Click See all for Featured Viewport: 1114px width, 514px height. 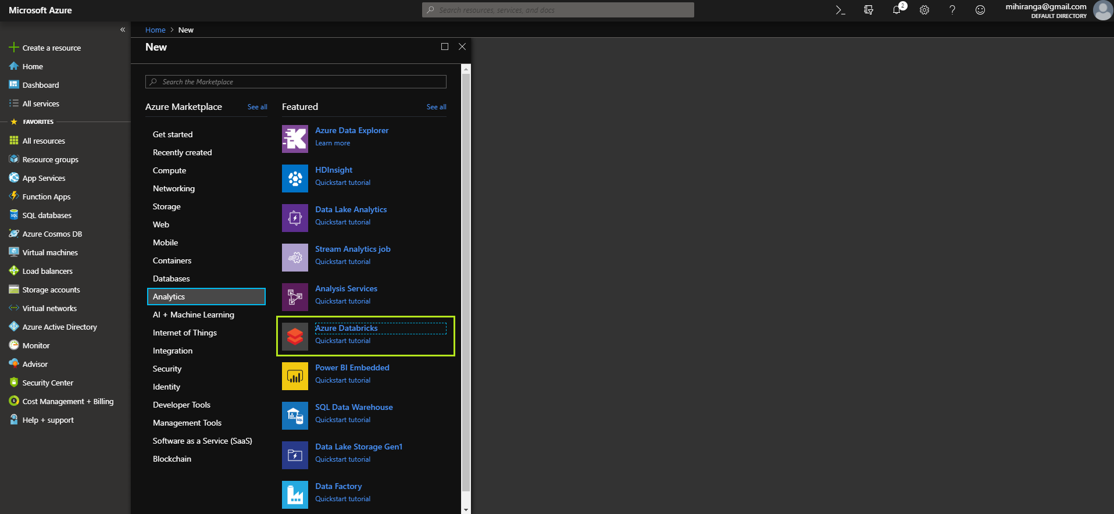click(436, 107)
